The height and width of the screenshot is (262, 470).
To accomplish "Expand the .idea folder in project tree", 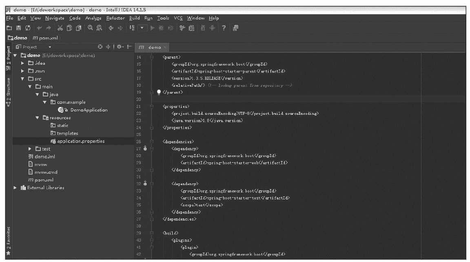I will point(23,63).
